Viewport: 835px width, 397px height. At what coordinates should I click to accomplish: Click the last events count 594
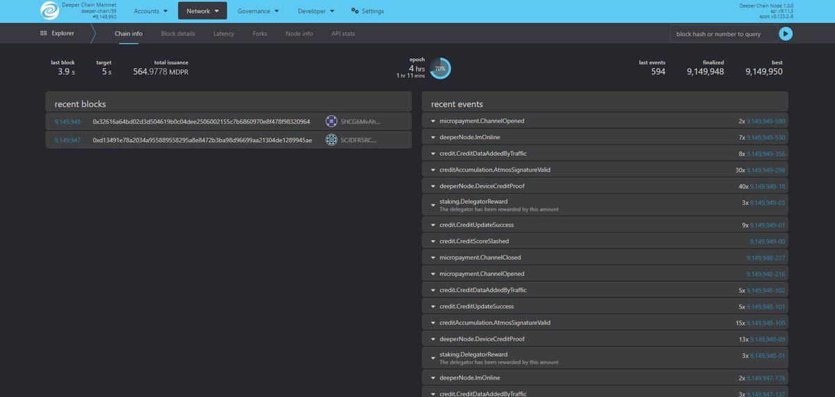click(x=658, y=72)
